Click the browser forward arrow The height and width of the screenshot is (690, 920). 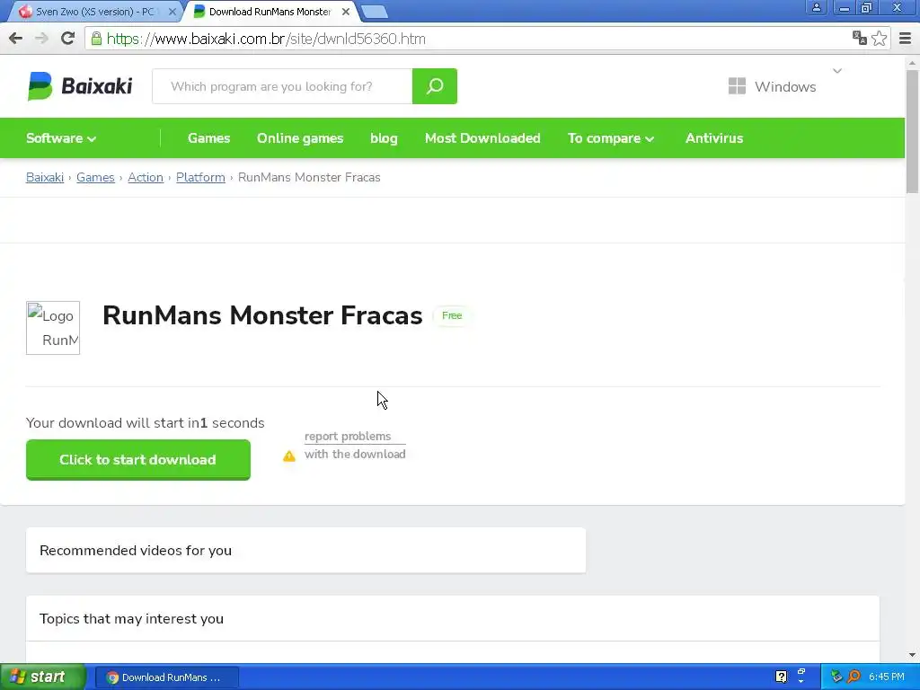click(x=41, y=39)
